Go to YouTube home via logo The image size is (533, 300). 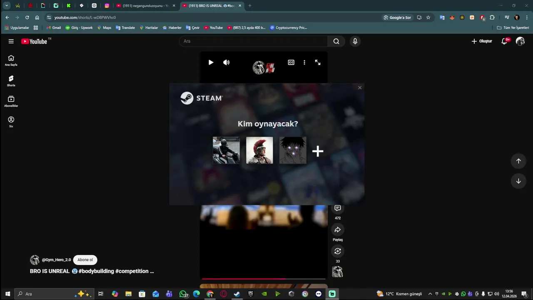(x=34, y=41)
